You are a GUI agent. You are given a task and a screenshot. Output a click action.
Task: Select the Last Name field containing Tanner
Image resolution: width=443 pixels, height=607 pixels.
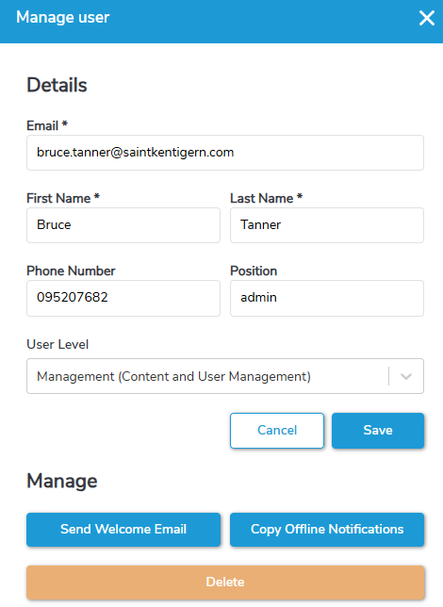327,225
